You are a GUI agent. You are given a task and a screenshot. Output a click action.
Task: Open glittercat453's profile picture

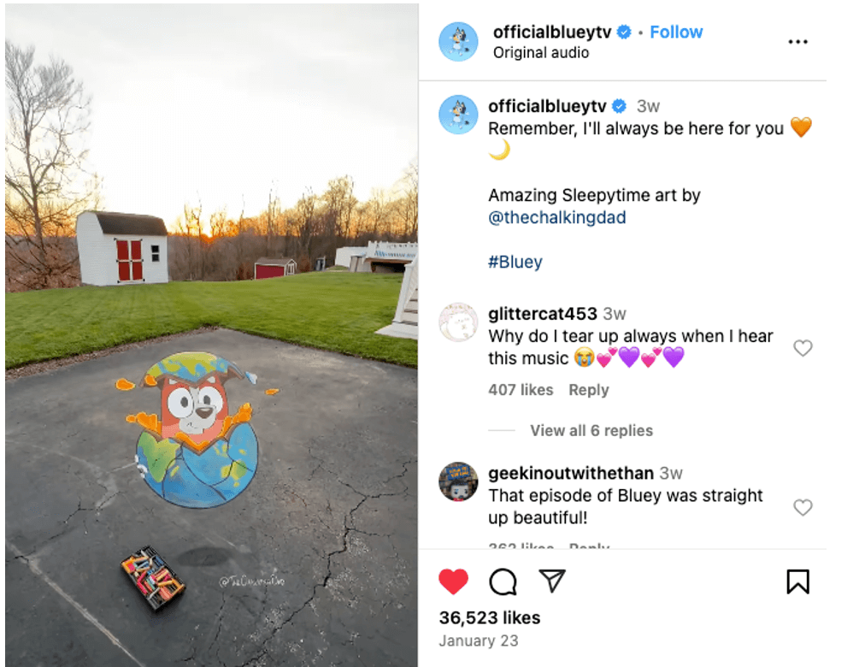[x=458, y=322]
